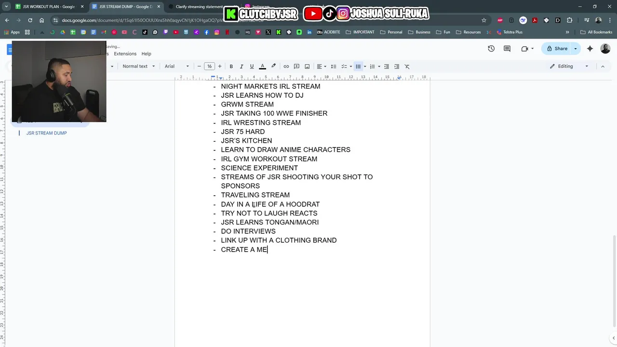Open the IMPORTANT bookmarks folder

point(360,32)
